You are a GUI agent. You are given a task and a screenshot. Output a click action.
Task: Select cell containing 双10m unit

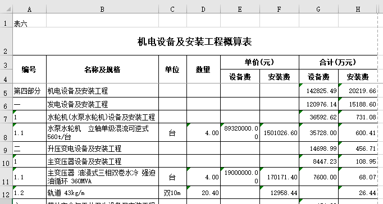pyautogui.click(x=172, y=193)
